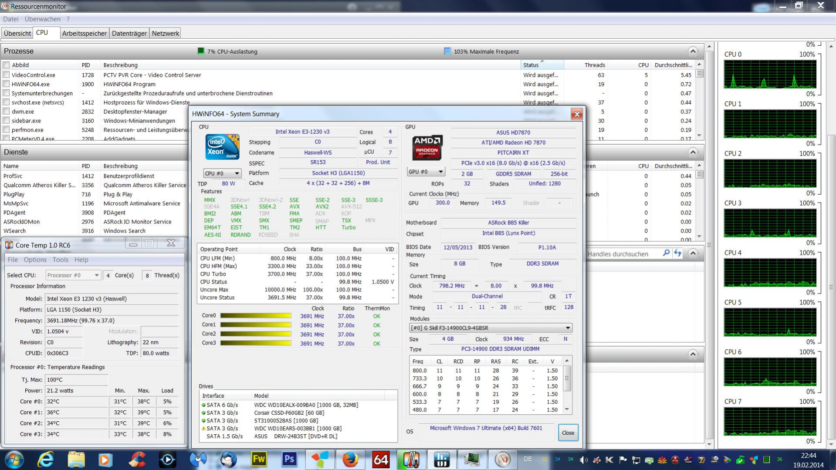Click the Handles durchsuchen search field
Viewport: 836px width, 470px height.
[x=624, y=254]
